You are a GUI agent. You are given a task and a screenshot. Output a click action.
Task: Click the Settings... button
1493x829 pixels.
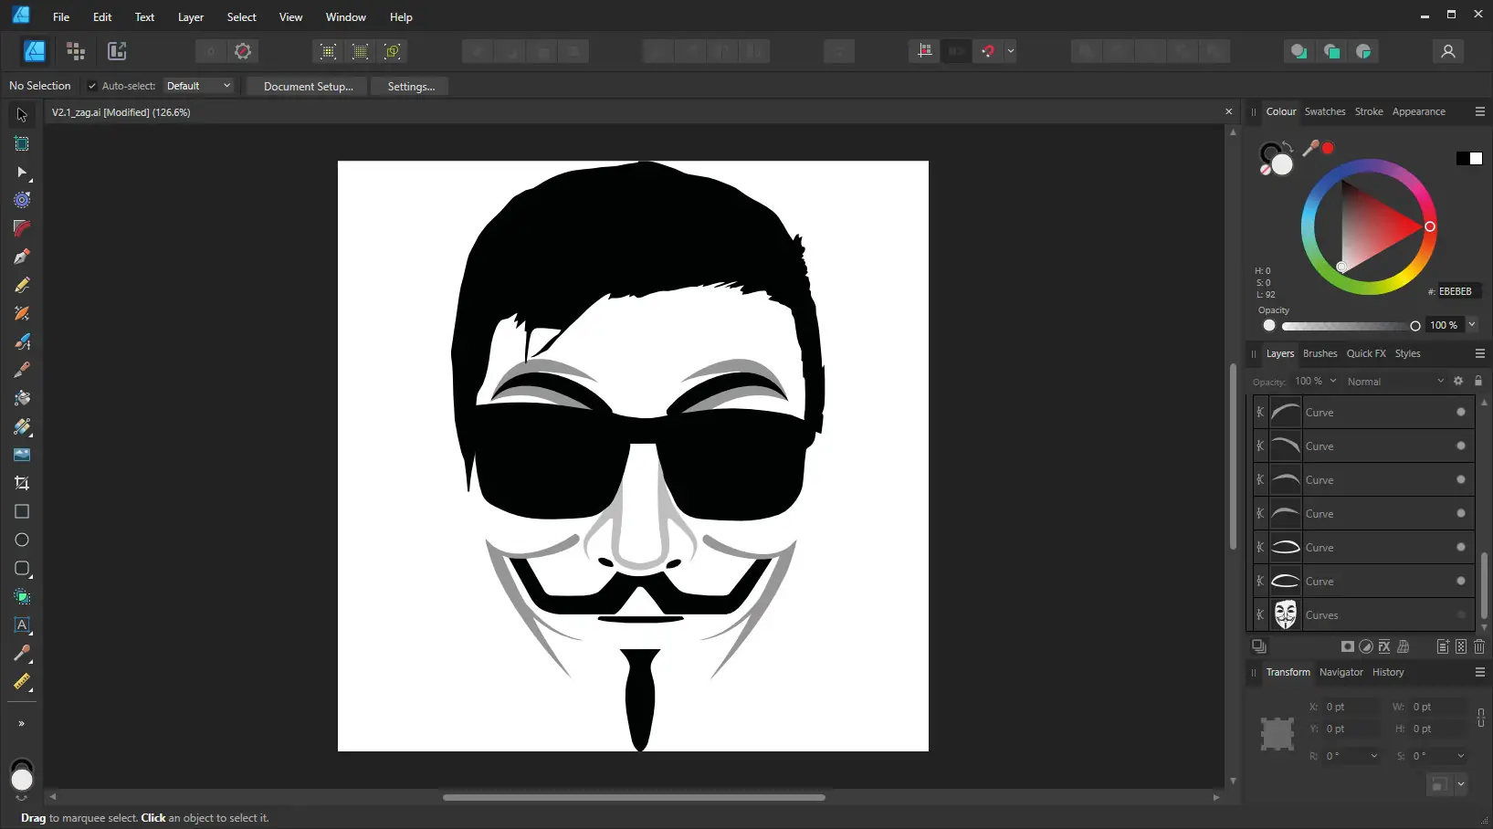point(411,87)
